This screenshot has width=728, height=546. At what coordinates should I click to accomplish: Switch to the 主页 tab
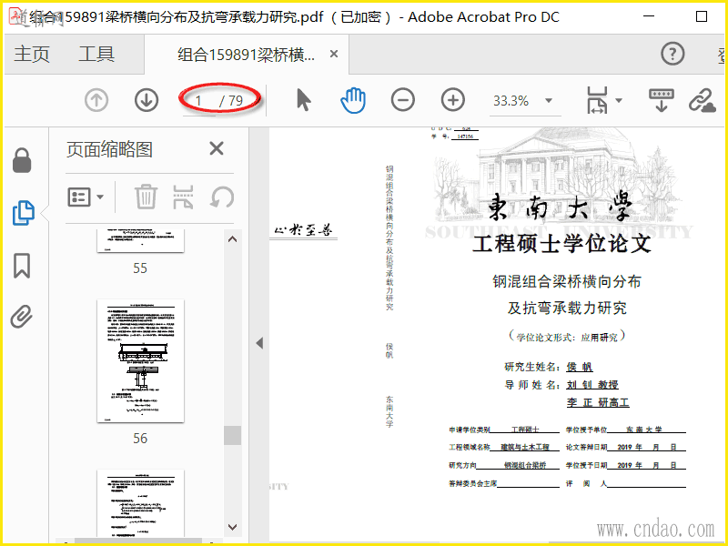(32, 55)
